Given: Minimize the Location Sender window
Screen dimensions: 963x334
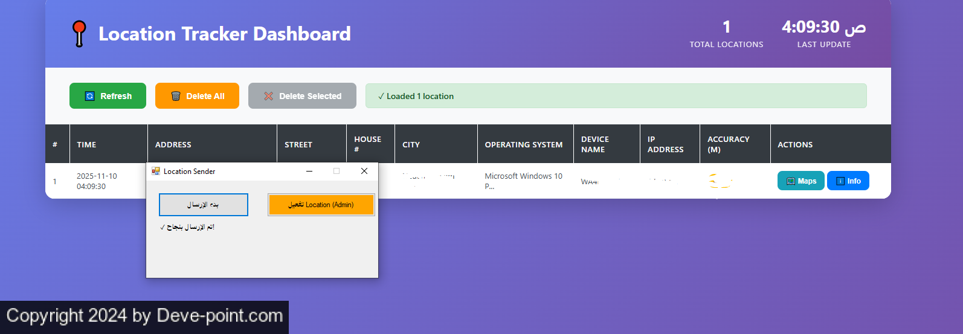Looking at the screenshot, I should pos(309,172).
